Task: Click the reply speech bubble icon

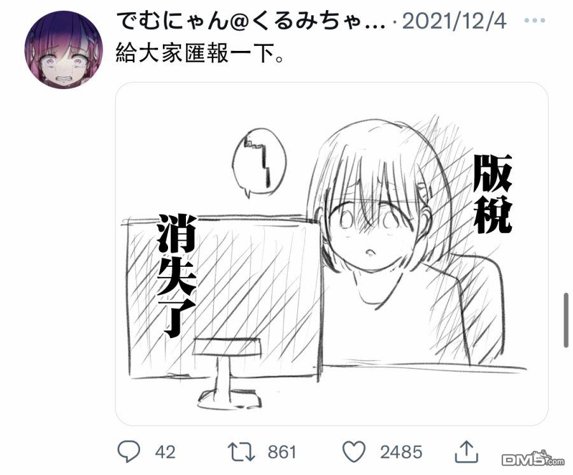Action: point(129,452)
